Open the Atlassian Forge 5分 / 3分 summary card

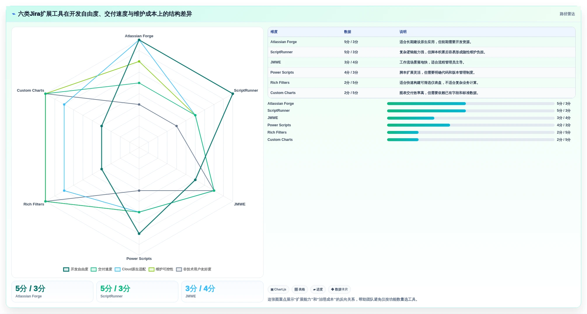(52, 292)
